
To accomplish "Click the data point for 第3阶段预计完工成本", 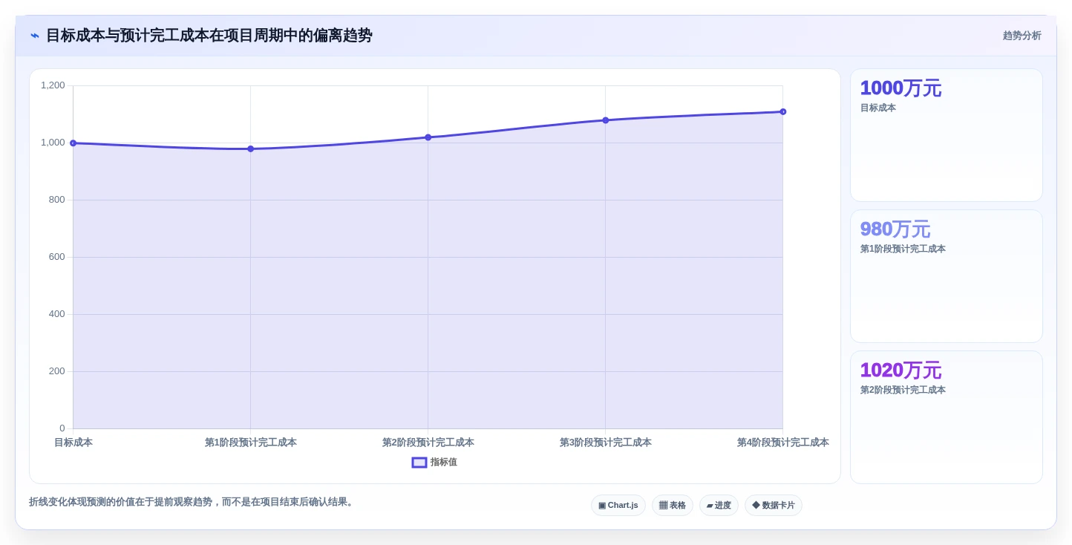I will [x=605, y=120].
